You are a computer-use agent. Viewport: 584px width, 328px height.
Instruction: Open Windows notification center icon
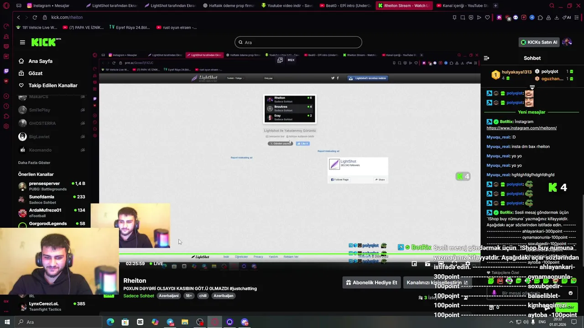click(574, 322)
